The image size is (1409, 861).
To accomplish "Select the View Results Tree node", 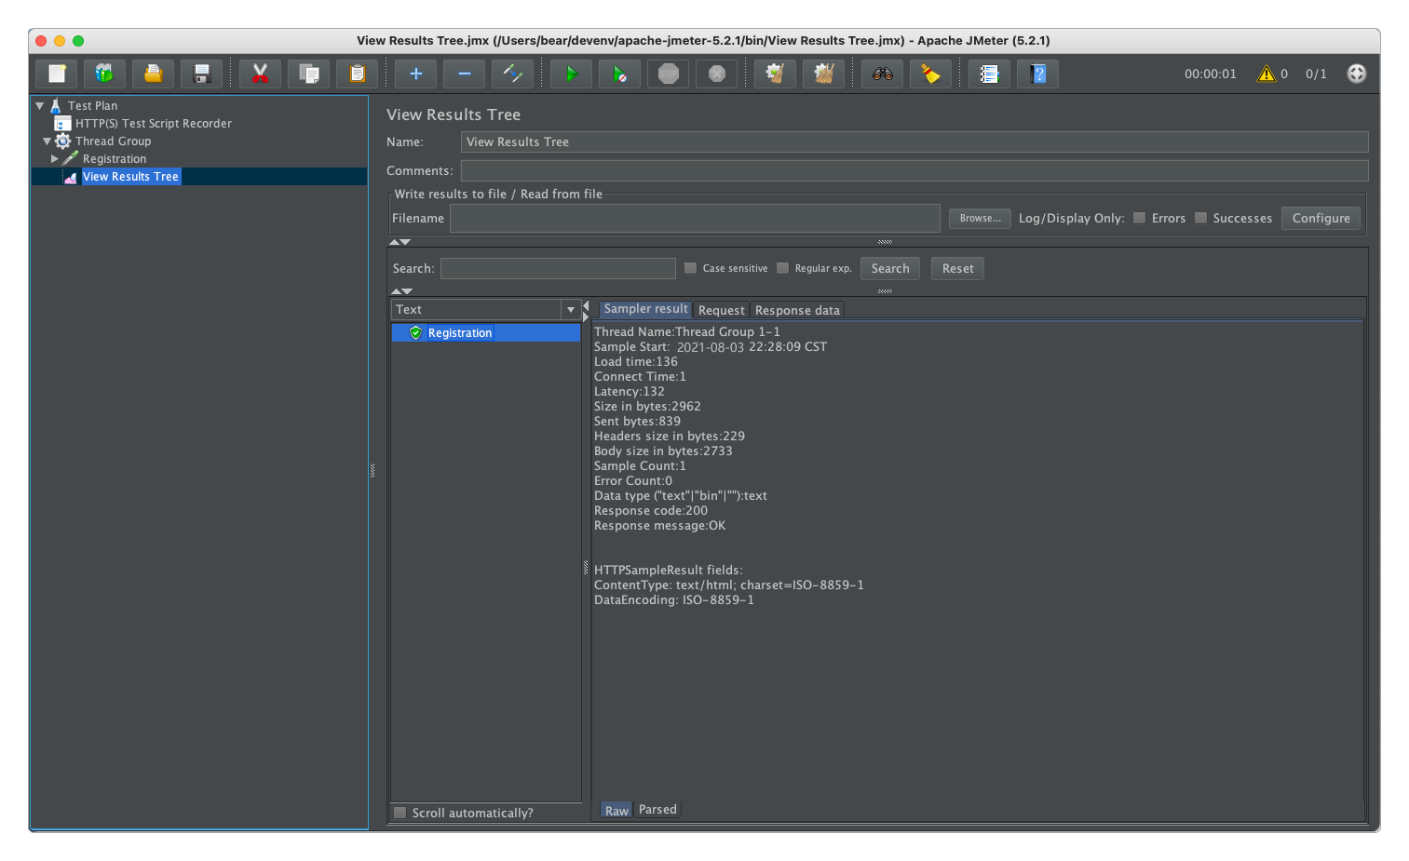I will (x=130, y=176).
